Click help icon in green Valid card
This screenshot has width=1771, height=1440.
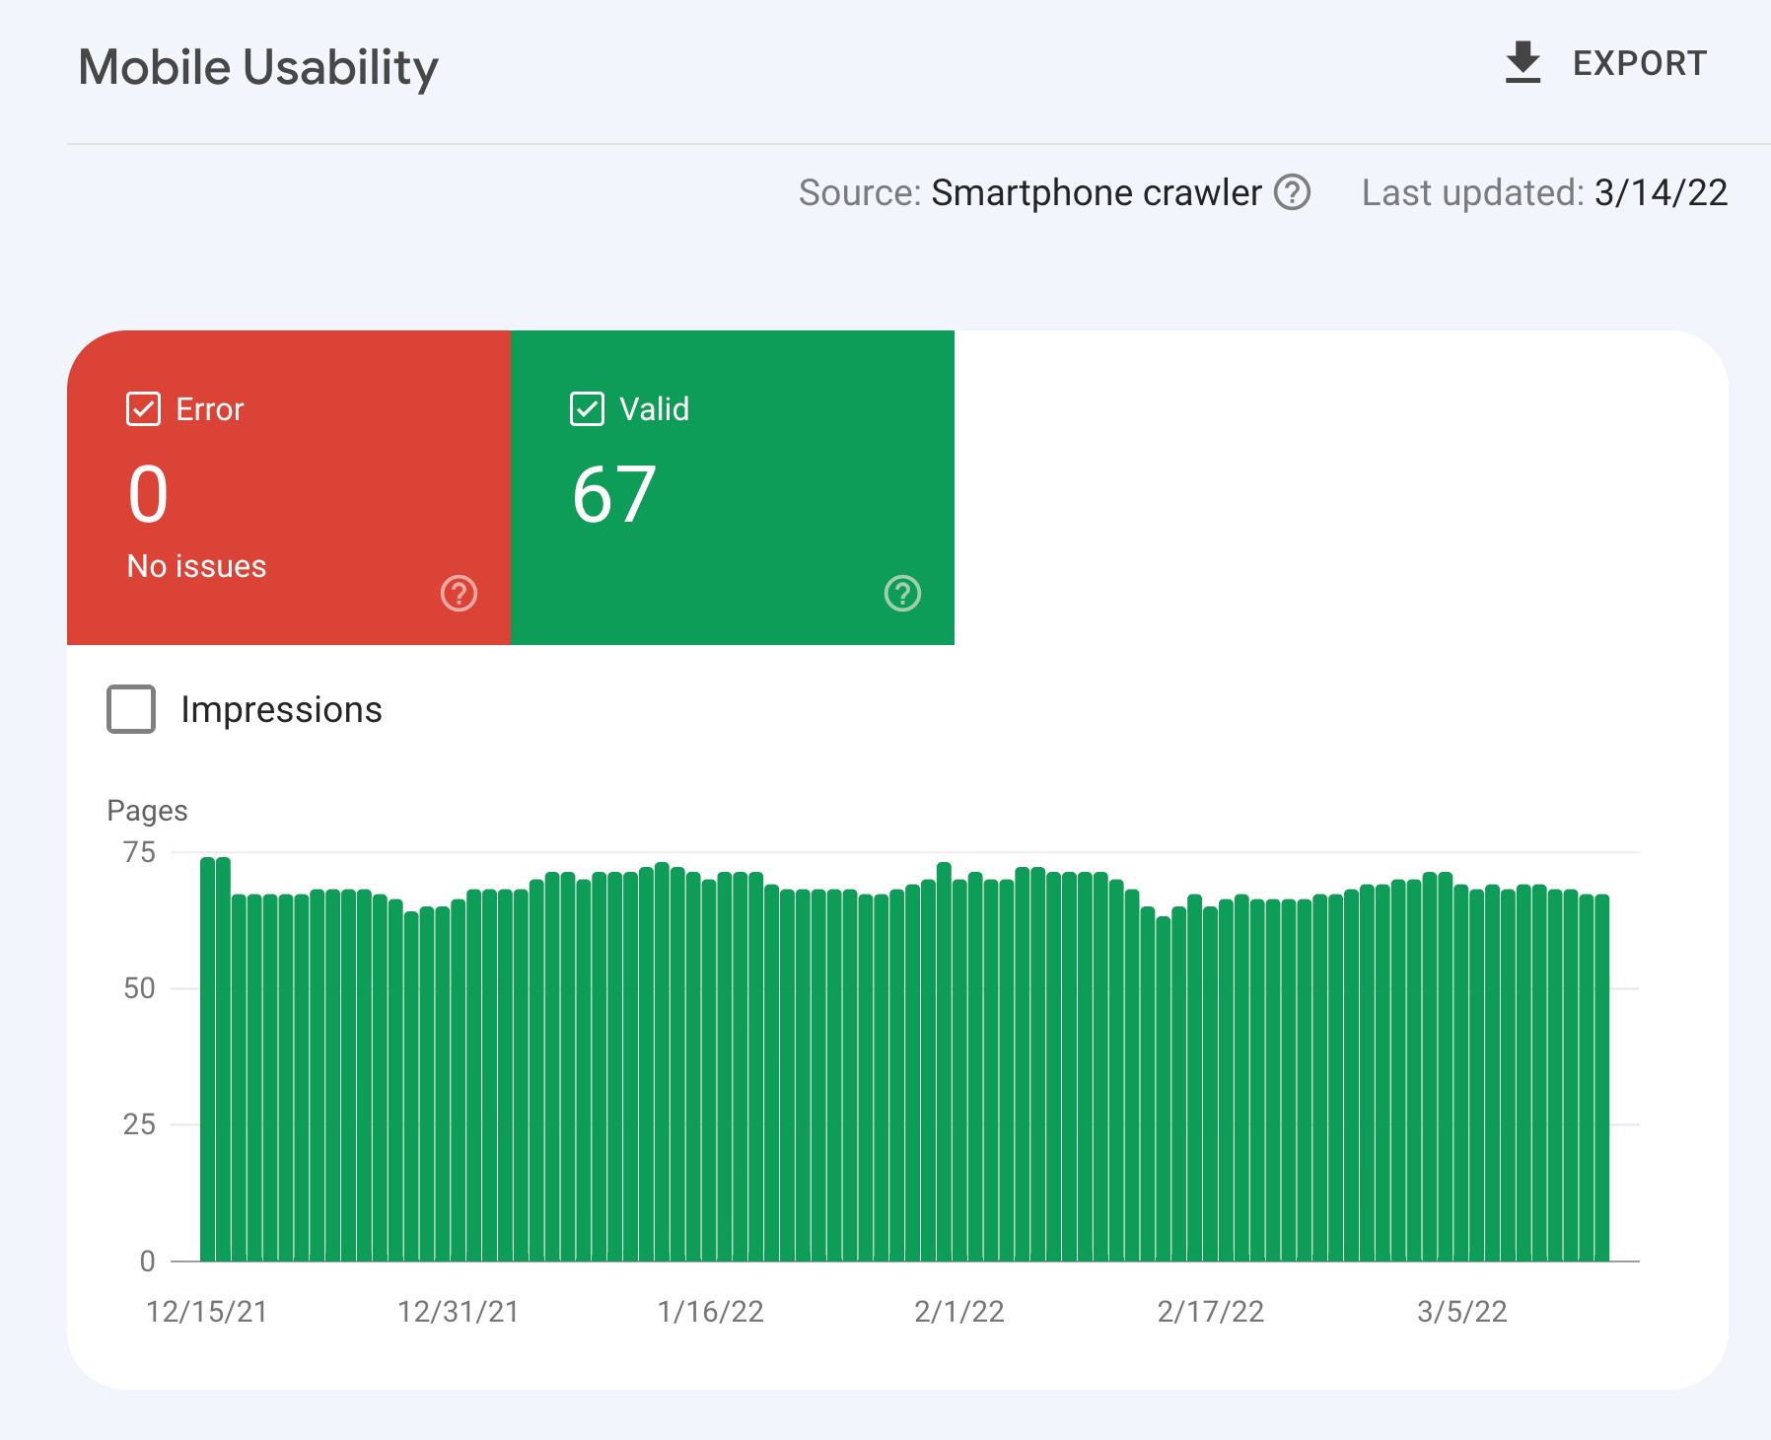pyautogui.click(x=902, y=594)
